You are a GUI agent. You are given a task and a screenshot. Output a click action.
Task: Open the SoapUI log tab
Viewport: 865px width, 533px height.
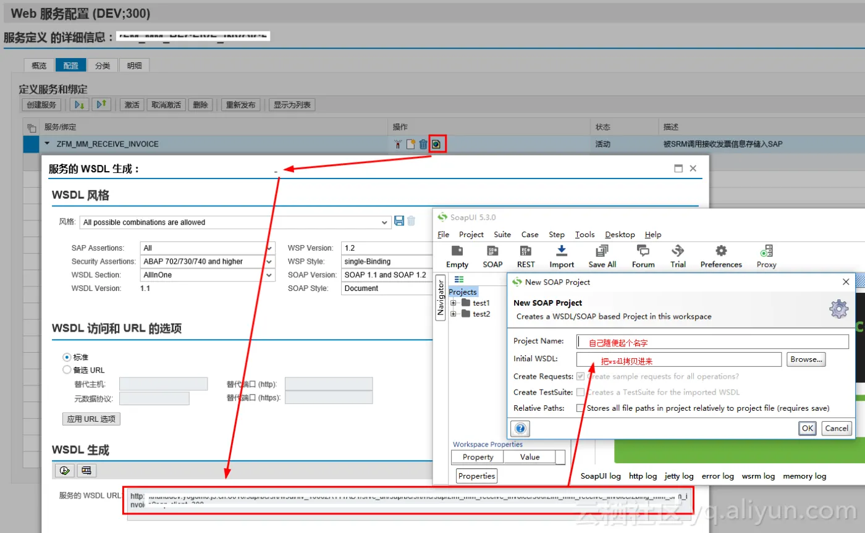[601, 476]
